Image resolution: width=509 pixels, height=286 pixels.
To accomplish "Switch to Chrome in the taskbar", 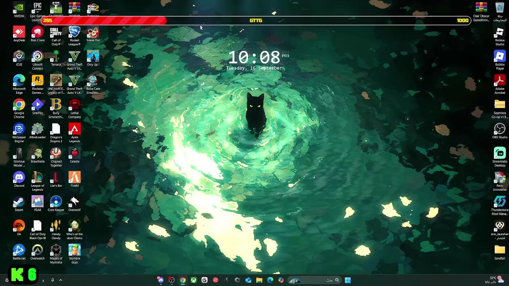I will click(183, 280).
